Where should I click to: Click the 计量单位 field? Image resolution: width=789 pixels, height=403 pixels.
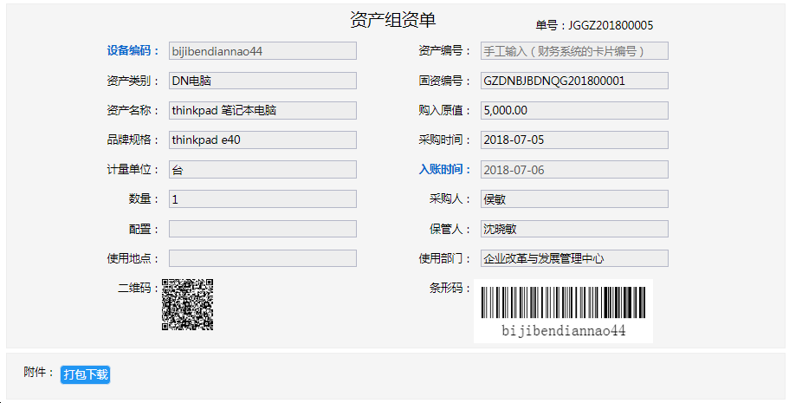pos(262,170)
